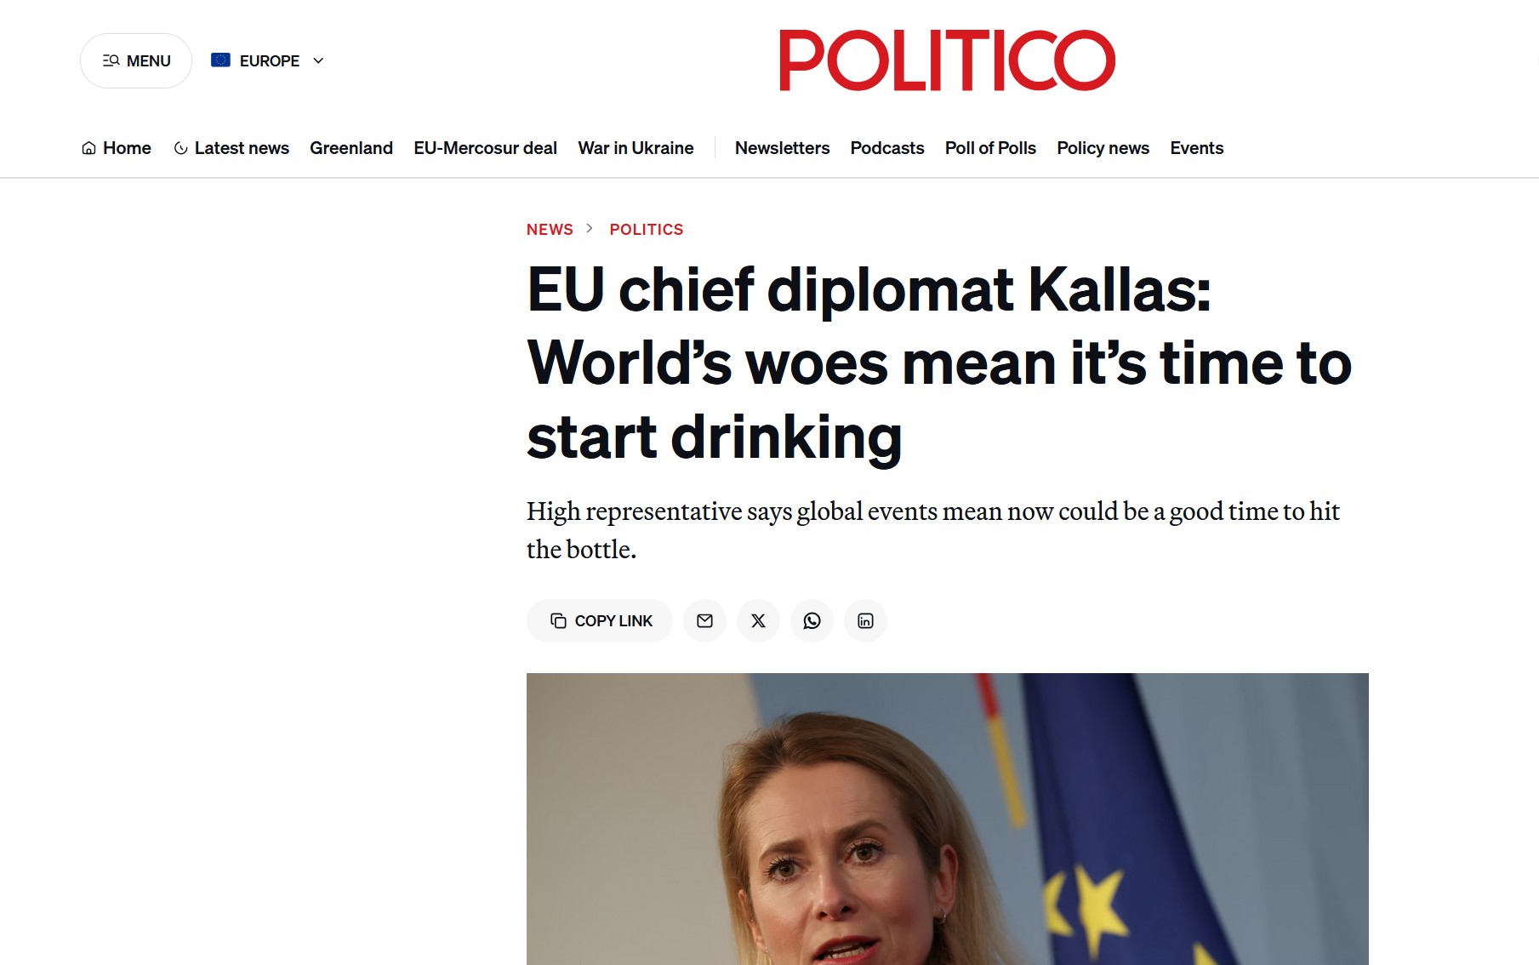Click the Latest news clock icon

tap(180, 148)
